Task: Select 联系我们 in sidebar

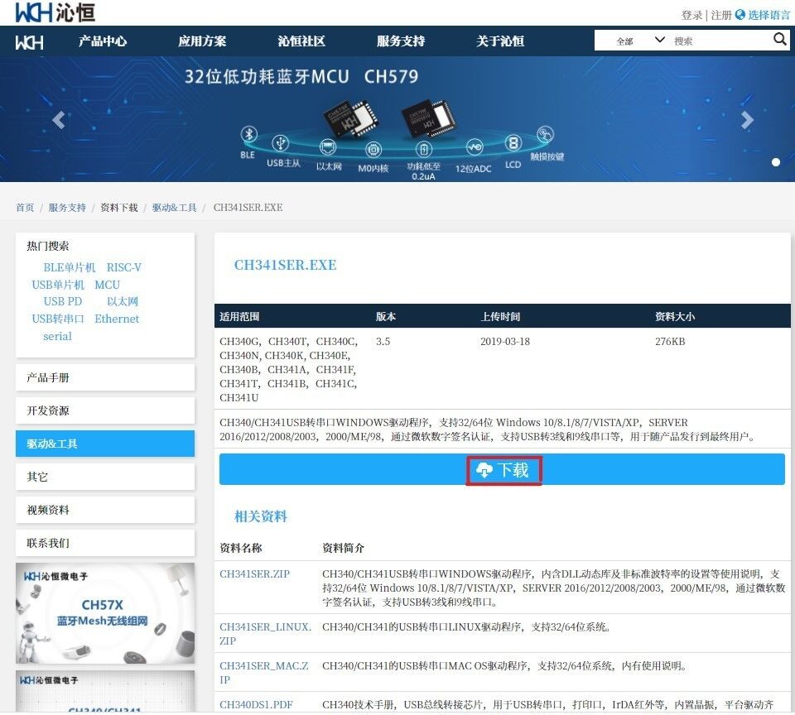Action: [105, 543]
